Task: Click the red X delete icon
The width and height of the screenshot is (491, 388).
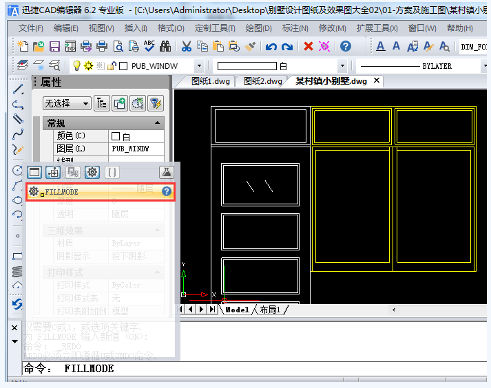Action: click(308, 46)
